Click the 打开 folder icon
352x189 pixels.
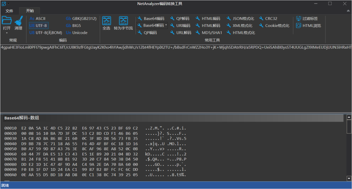pyautogui.click(x=7, y=20)
